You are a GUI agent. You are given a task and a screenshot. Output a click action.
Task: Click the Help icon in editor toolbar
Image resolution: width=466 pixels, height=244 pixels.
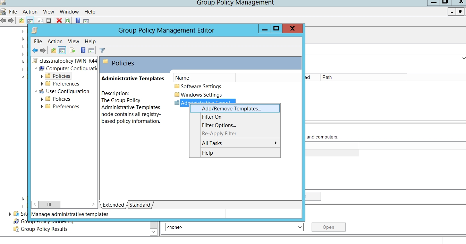click(83, 51)
